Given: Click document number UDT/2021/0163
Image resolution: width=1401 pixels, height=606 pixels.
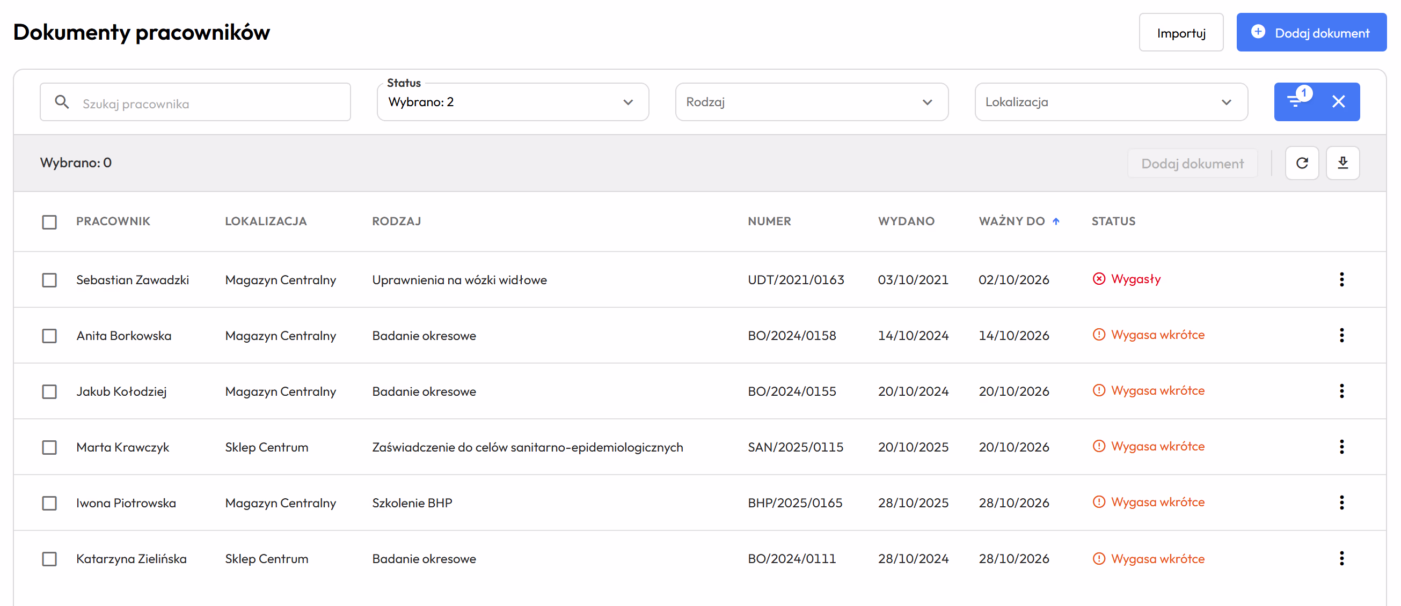Looking at the screenshot, I should (796, 280).
